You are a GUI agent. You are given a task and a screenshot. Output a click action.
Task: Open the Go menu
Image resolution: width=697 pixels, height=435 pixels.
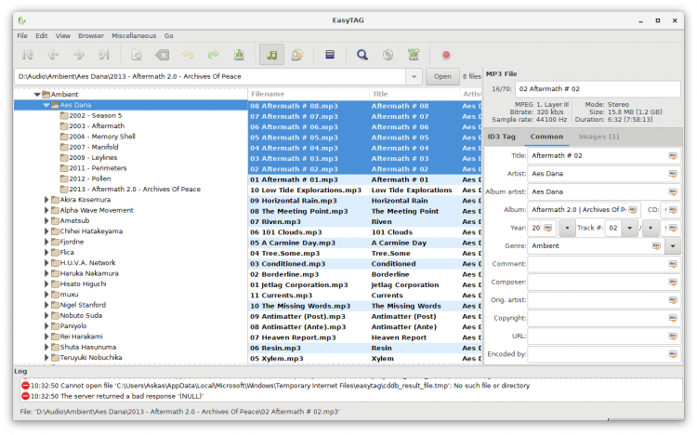coord(168,35)
